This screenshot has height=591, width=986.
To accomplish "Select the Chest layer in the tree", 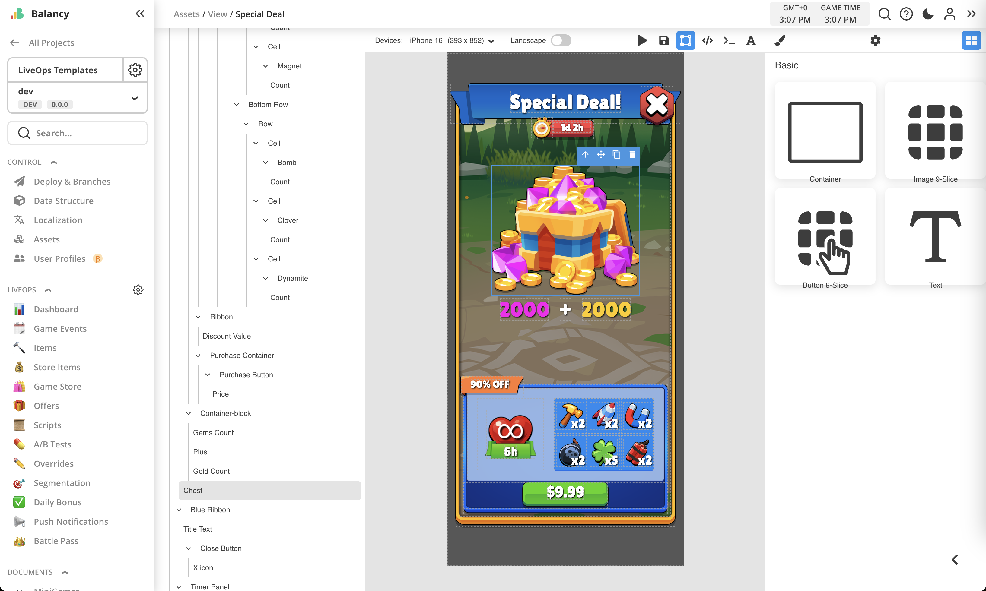I will click(x=193, y=490).
